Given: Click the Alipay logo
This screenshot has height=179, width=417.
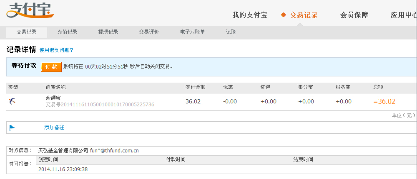Looking at the screenshot, I should 30,11.
